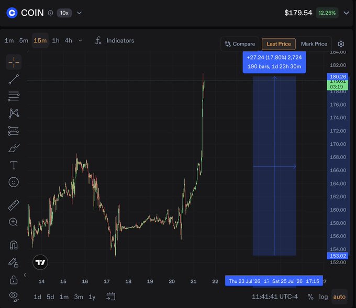Click the 180.26 price axis label

click(x=338, y=76)
